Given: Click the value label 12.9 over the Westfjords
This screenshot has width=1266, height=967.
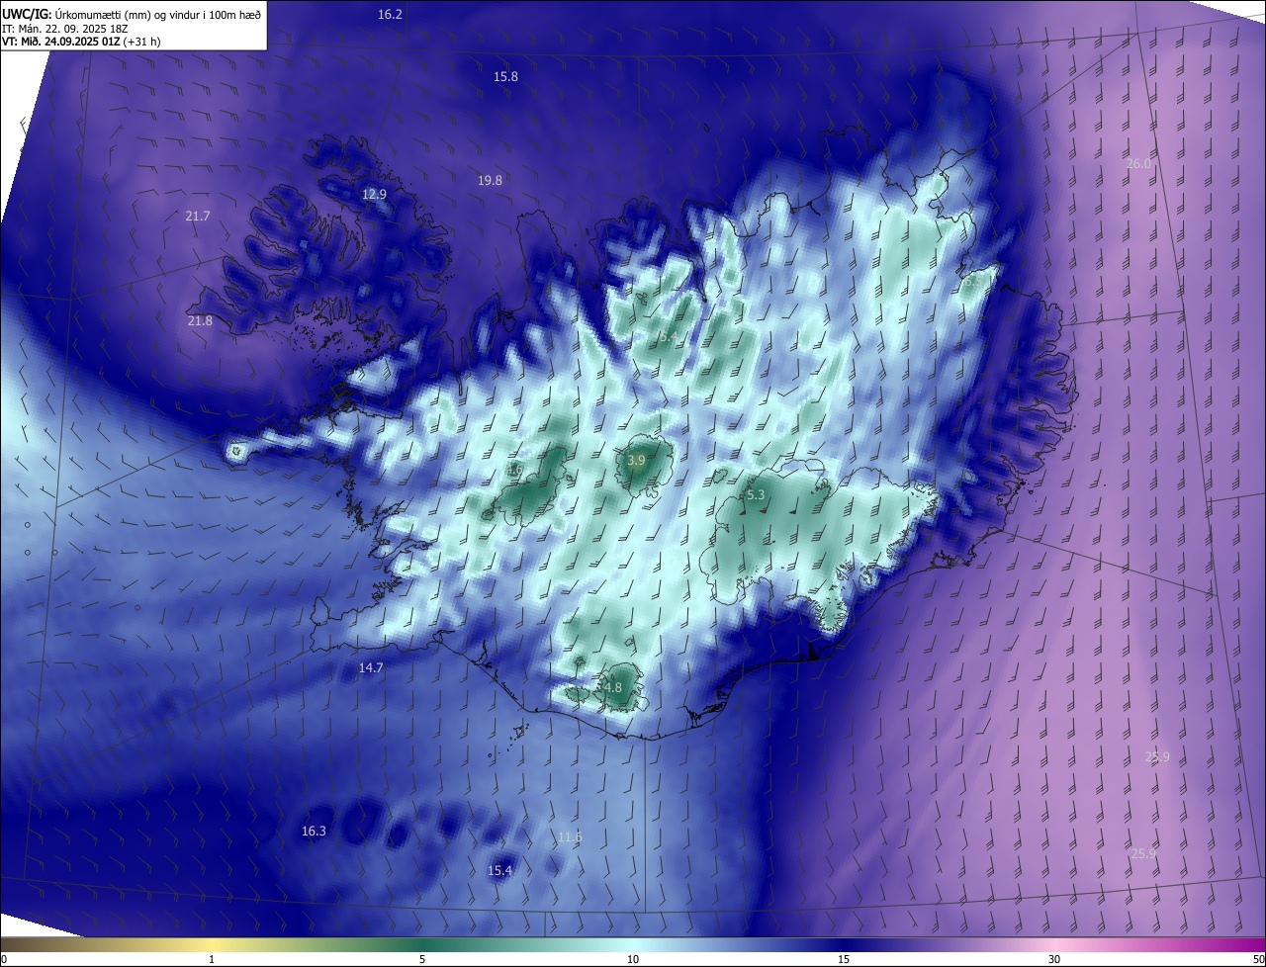Looking at the screenshot, I should tap(374, 195).
